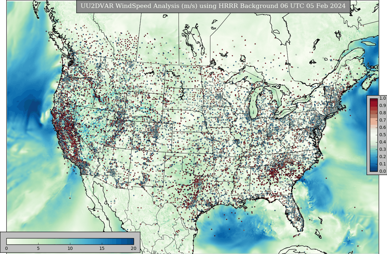
Task: Click the '0.9' label on vertical colorbar
Action: point(383,106)
